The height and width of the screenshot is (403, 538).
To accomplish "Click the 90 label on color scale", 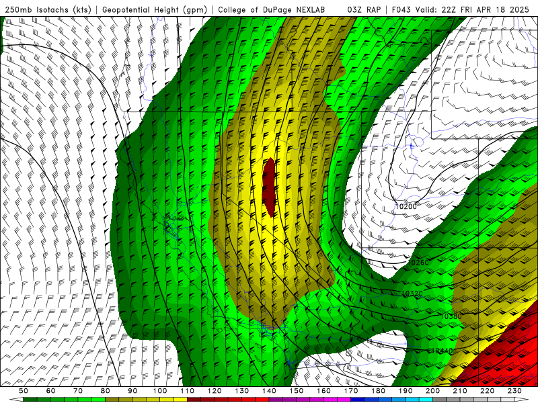I will (132, 391).
